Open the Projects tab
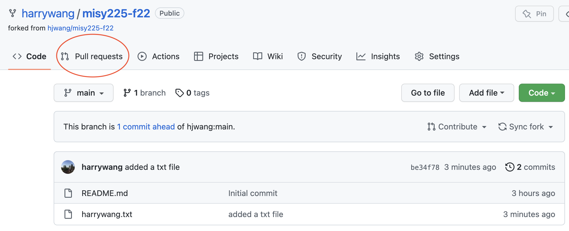Image resolution: width=569 pixels, height=231 pixels. (216, 56)
